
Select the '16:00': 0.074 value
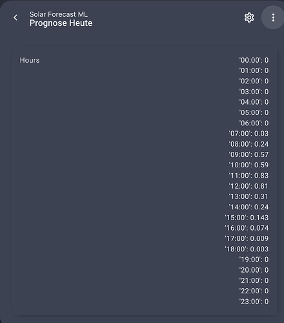point(247,228)
